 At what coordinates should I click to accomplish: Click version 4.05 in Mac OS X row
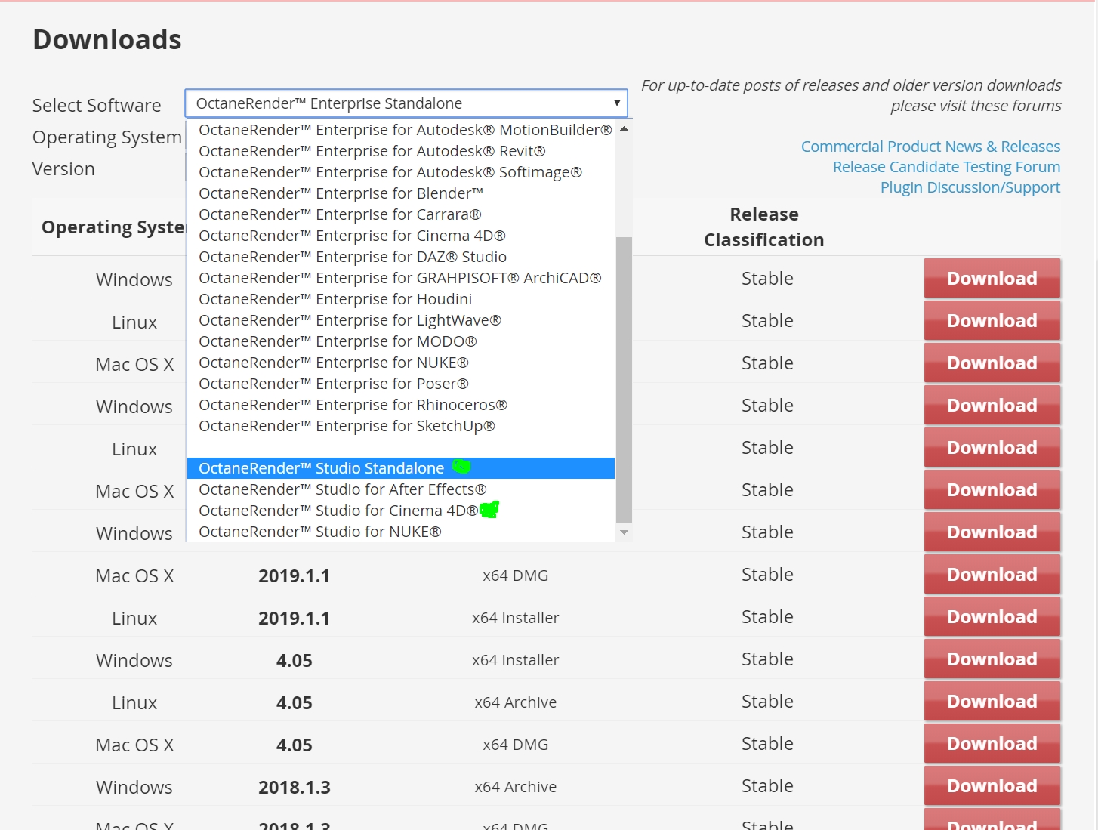click(295, 745)
